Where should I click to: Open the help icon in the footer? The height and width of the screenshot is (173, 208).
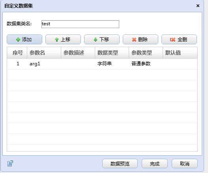click(10, 163)
